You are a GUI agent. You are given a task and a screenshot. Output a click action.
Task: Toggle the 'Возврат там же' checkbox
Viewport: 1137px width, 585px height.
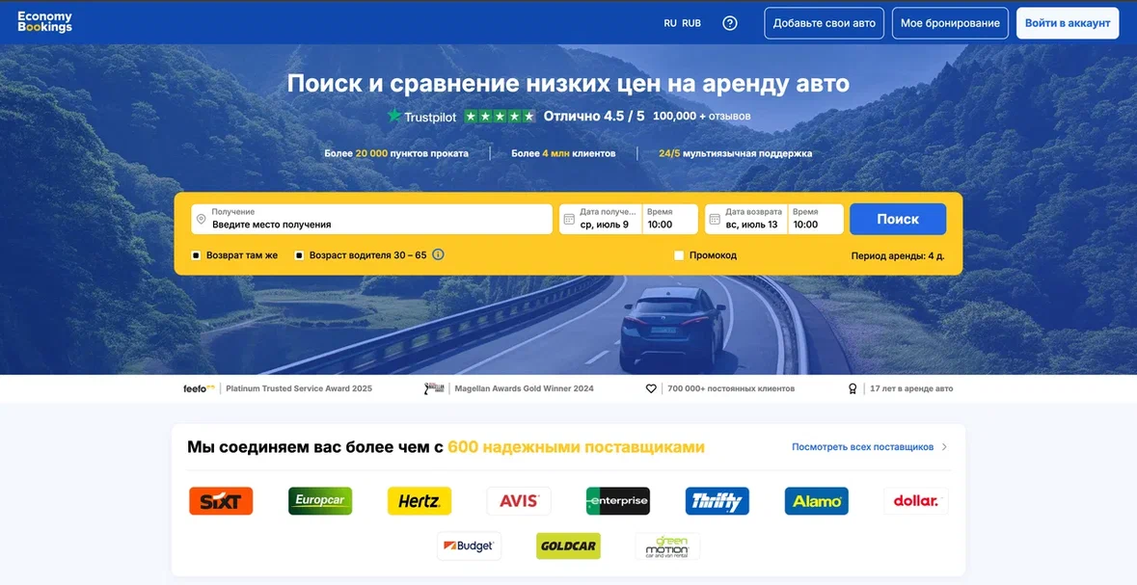pos(196,255)
